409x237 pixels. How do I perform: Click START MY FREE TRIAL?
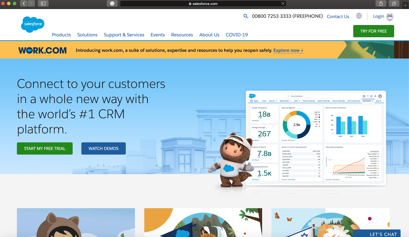pyautogui.click(x=45, y=149)
